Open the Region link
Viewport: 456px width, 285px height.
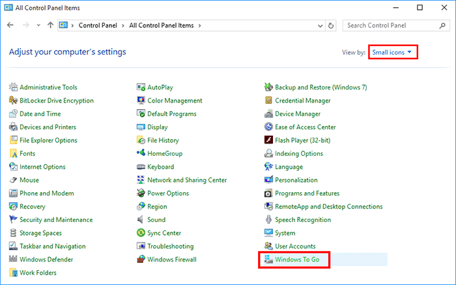coord(158,206)
